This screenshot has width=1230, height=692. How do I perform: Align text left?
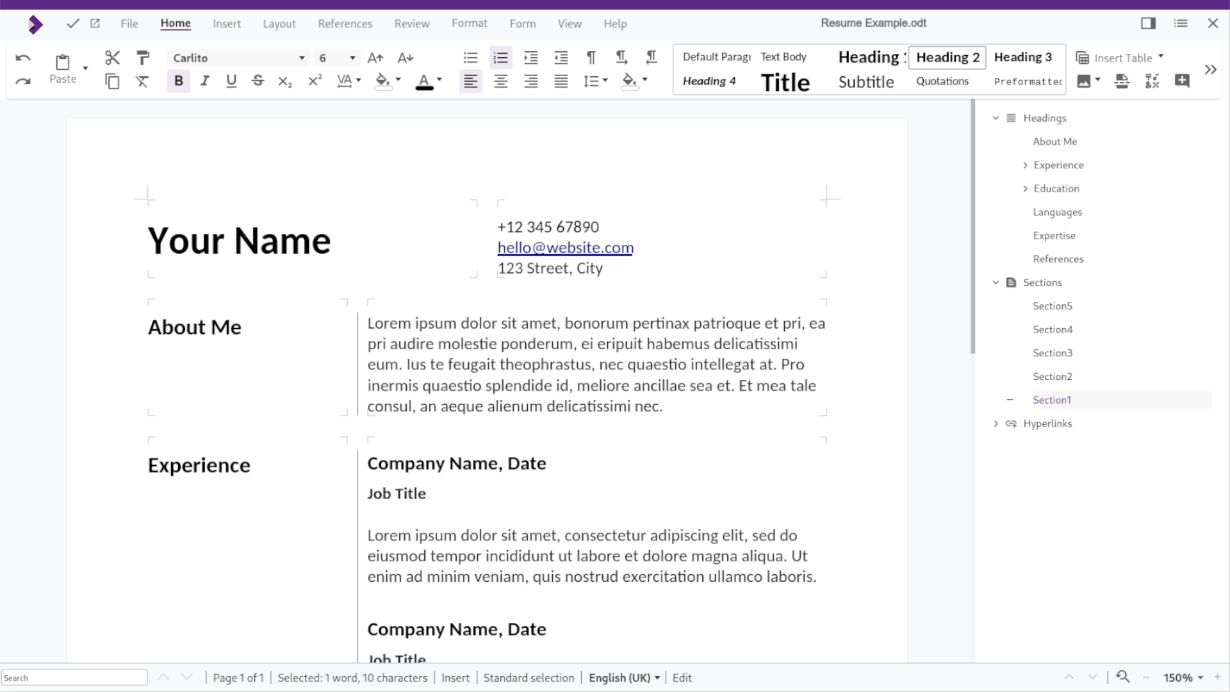click(471, 81)
